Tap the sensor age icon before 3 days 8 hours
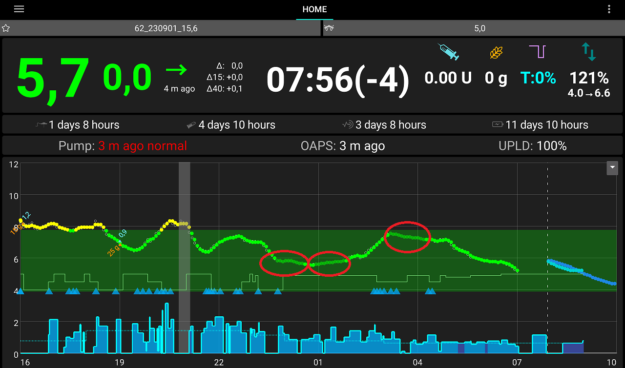Screen dimensions: 625x368 pyautogui.click(x=347, y=124)
